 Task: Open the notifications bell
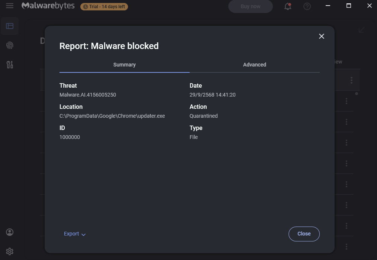(x=288, y=6)
